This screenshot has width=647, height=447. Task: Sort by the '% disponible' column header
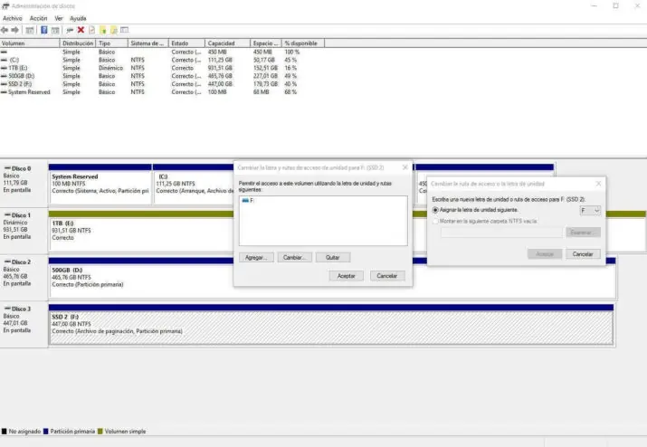click(x=303, y=43)
